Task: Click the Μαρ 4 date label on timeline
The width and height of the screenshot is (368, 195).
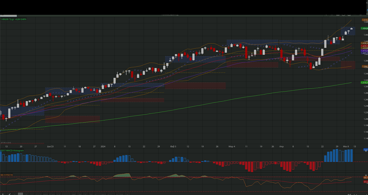Action: [232, 147]
